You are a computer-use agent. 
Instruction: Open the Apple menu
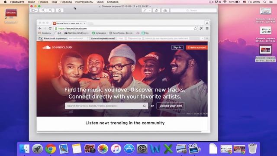pyautogui.click(x=5, y=2)
